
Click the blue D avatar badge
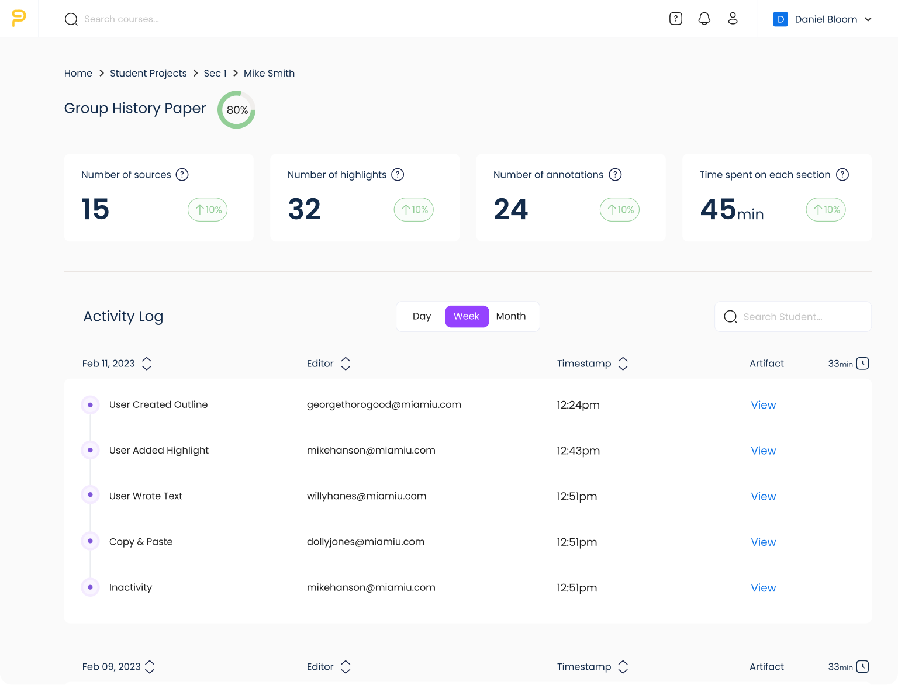[780, 19]
